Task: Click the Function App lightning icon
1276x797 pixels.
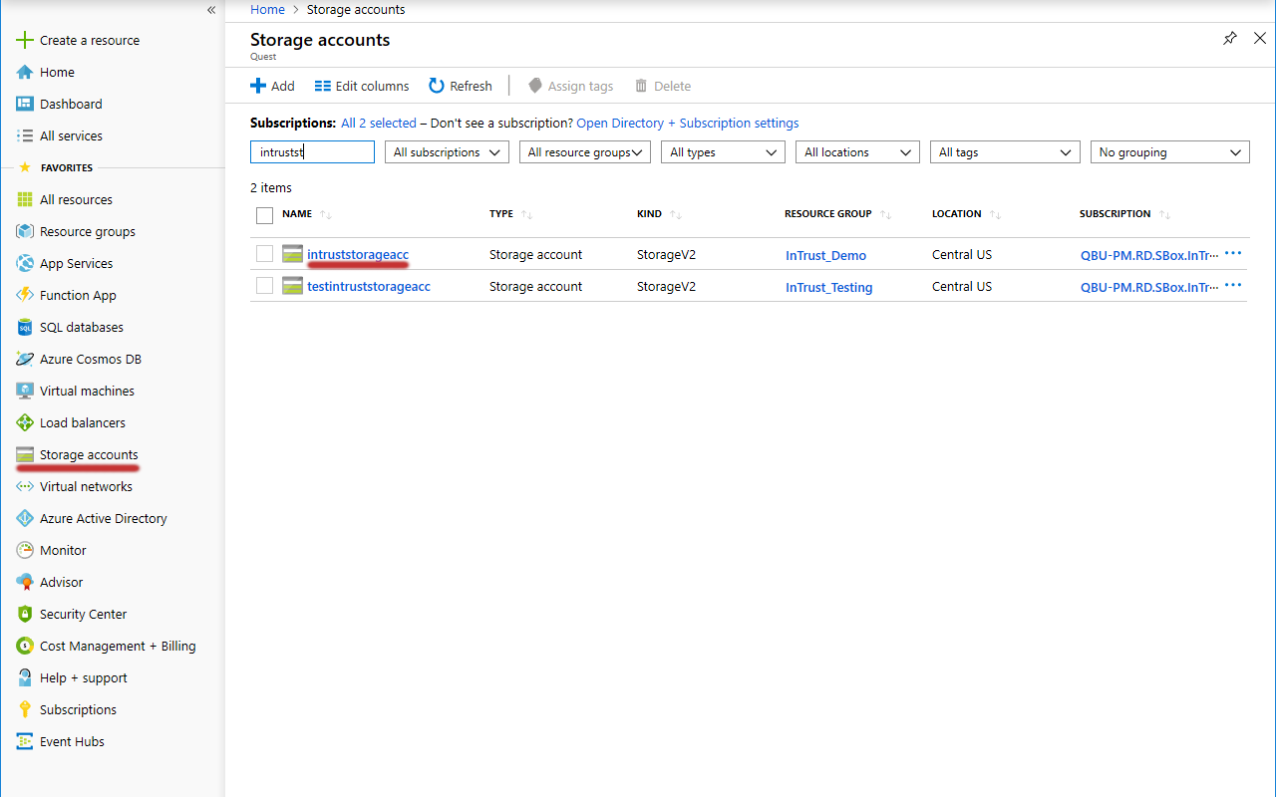Action: (25, 296)
